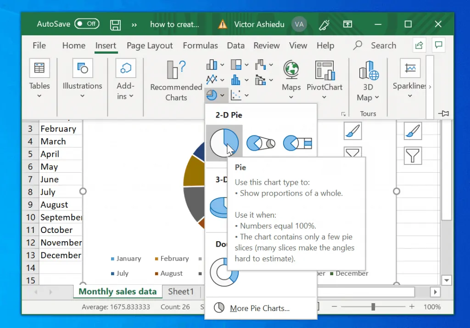The image size is (470, 328).
Task: Open the Sheet1 tab
Action: pyautogui.click(x=181, y=291)
